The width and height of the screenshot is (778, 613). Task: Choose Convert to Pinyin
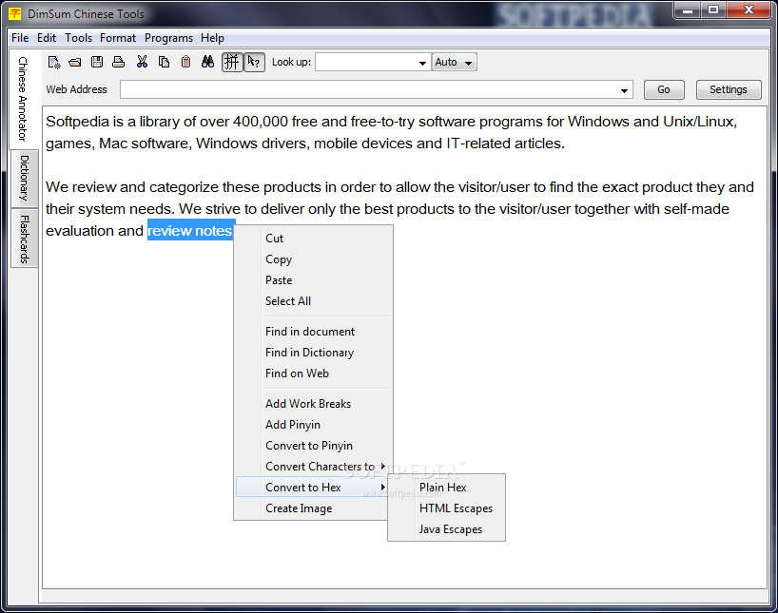pos(314,446)
